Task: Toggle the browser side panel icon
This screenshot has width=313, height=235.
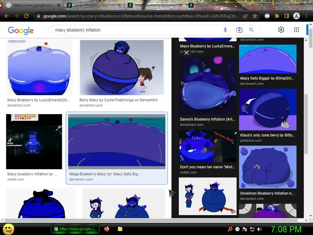Action: (x=287, y=16)
